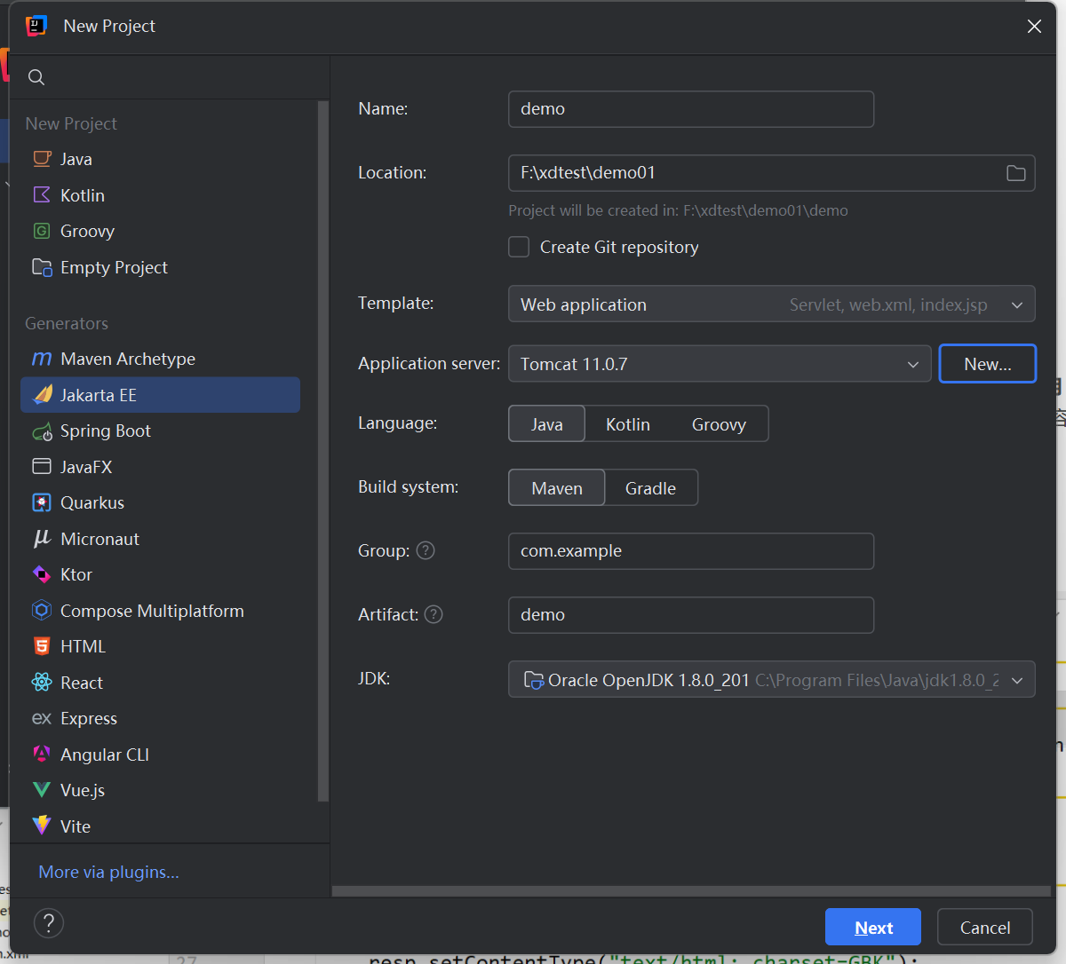Click the Next button
The height and width of the screenshot is (964, 1066).
coord(873,927)
